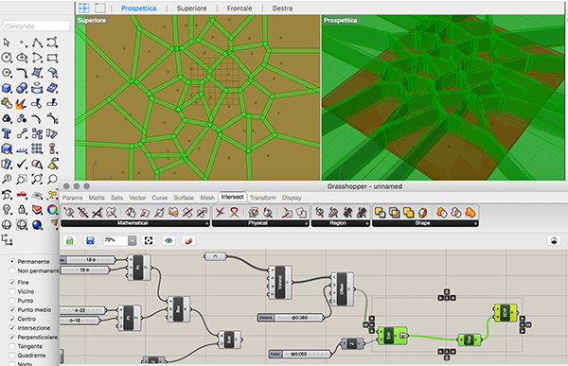Click the text tool T icon
Screen dimensions: 568x366
[7, 133]
